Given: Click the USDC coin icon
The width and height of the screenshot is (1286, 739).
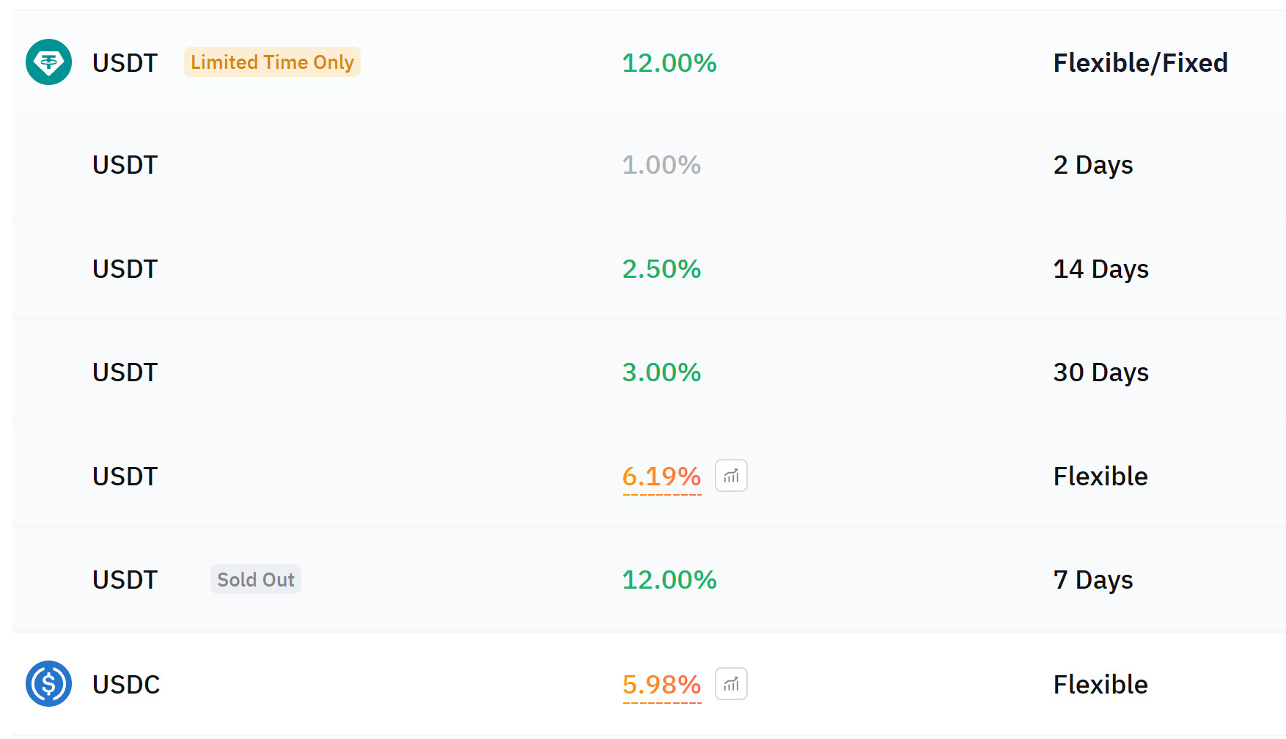Looking at the screenshot, I should 48,684.
